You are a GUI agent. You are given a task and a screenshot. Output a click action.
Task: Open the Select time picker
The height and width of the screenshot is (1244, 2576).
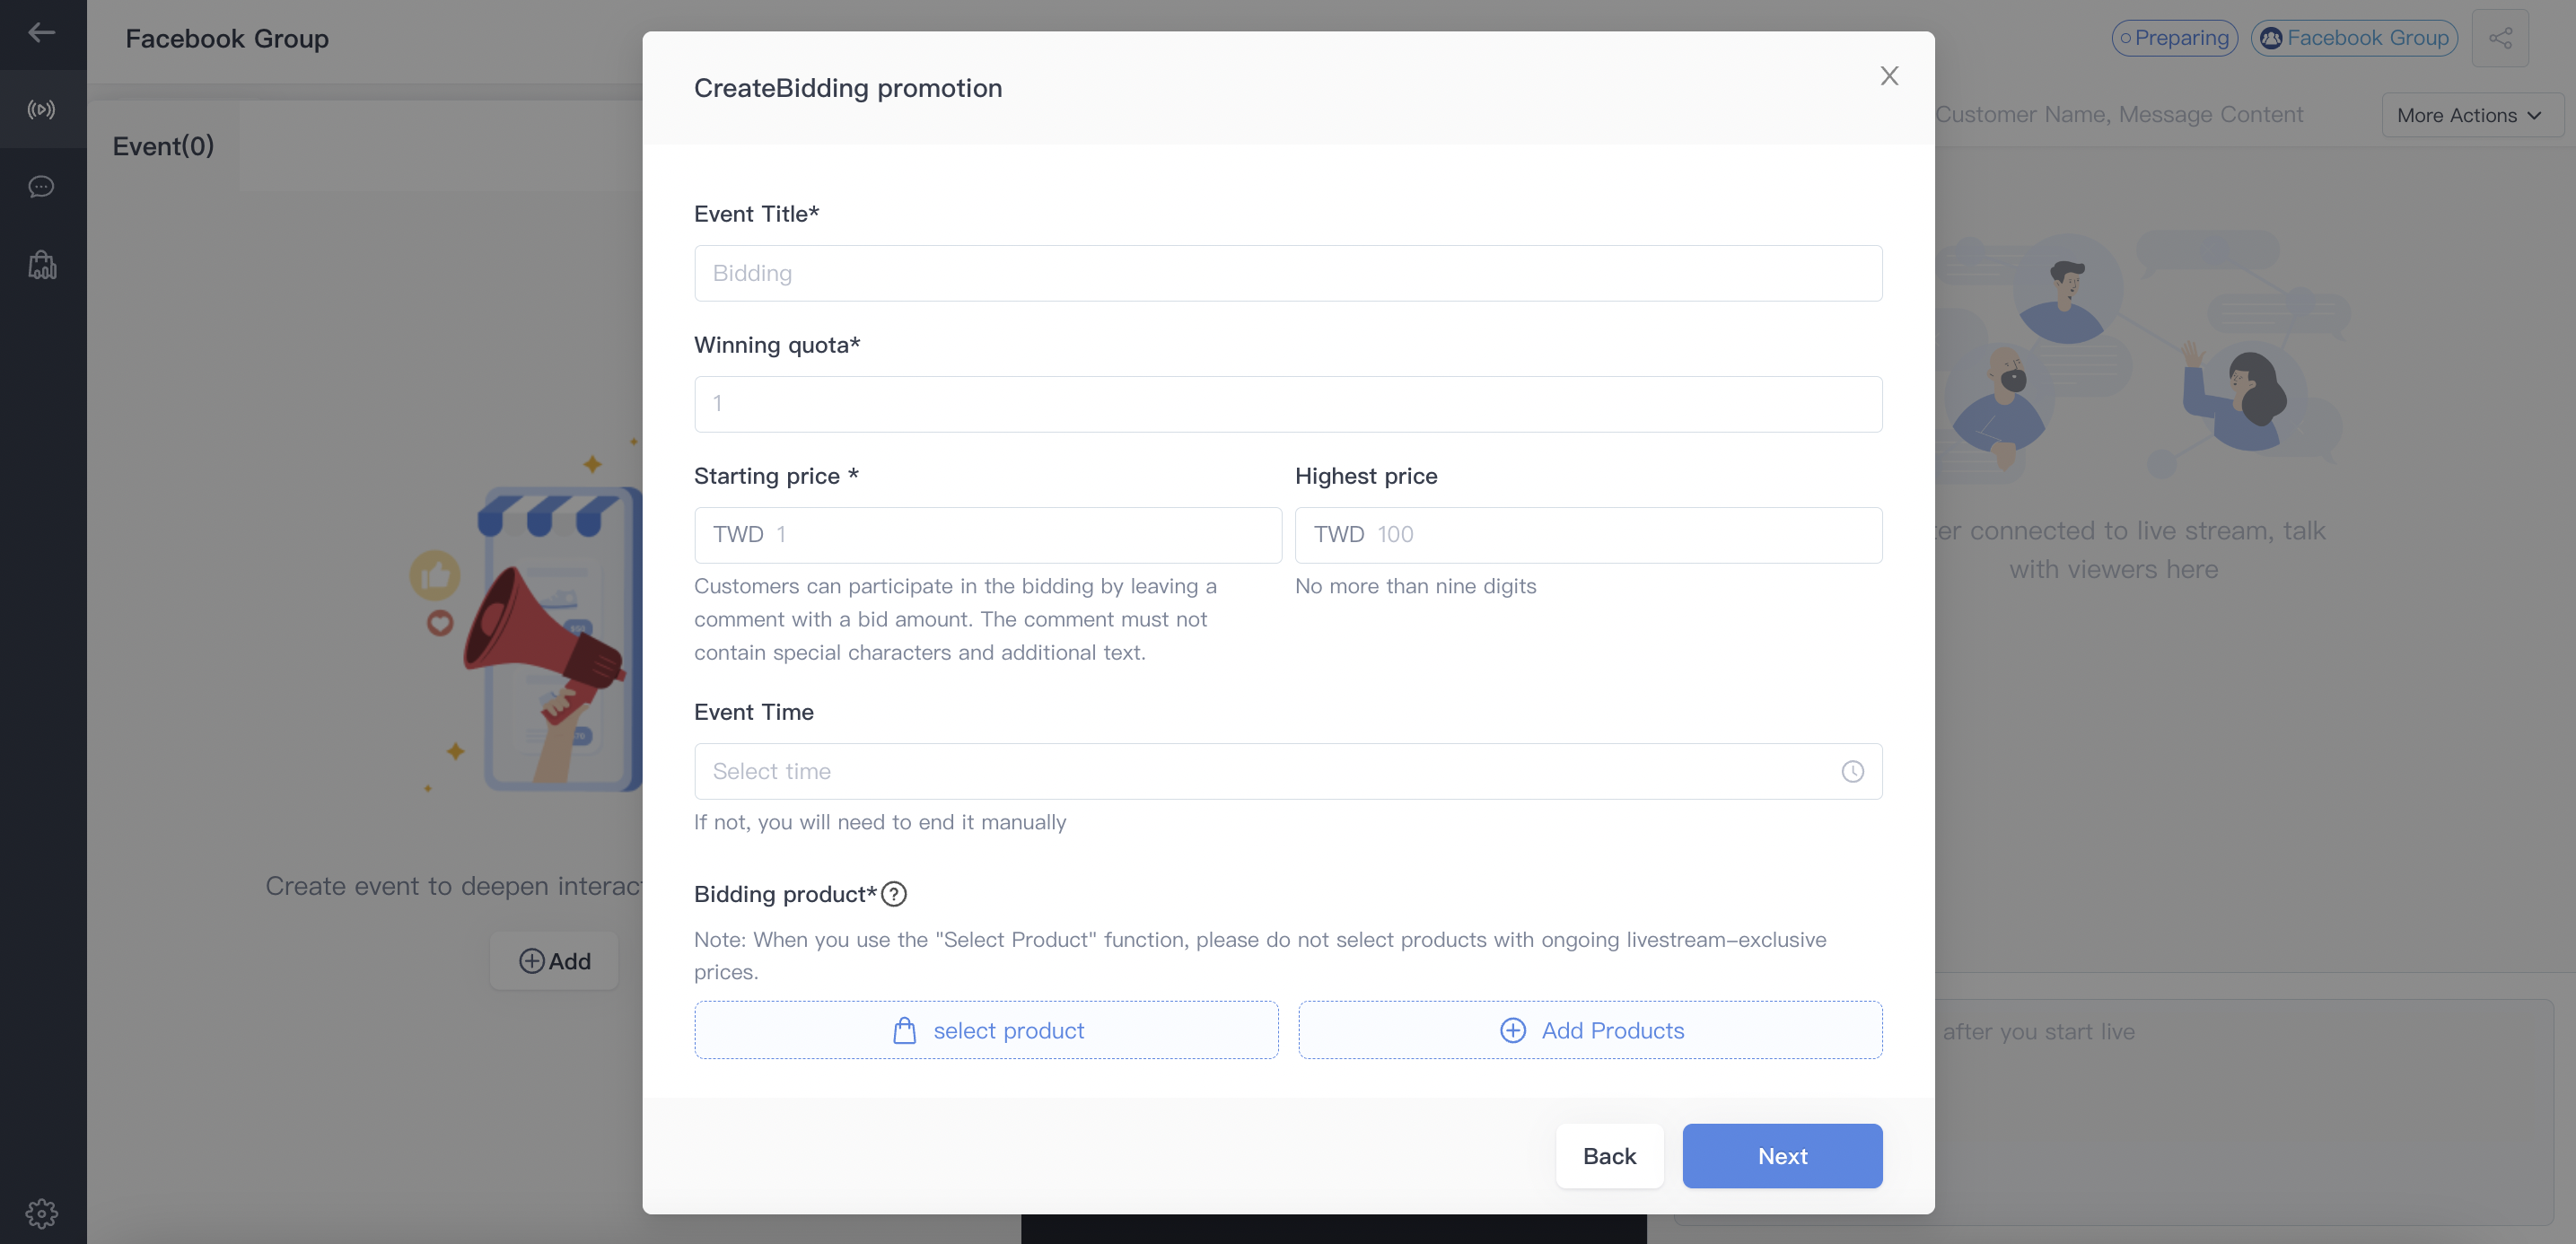pos(1288,771)
